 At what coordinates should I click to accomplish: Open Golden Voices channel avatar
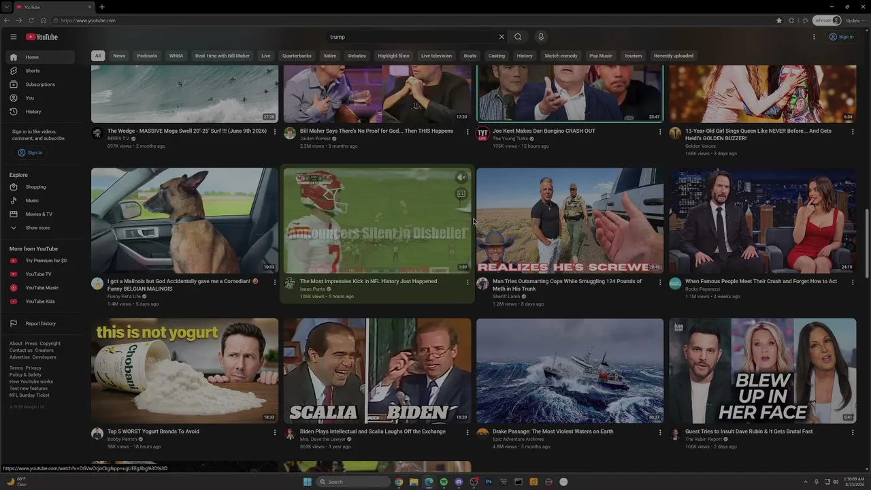675,133
